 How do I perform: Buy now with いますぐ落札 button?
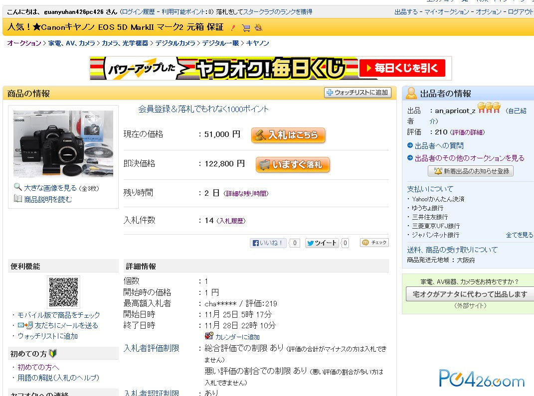tap(293, 165)
